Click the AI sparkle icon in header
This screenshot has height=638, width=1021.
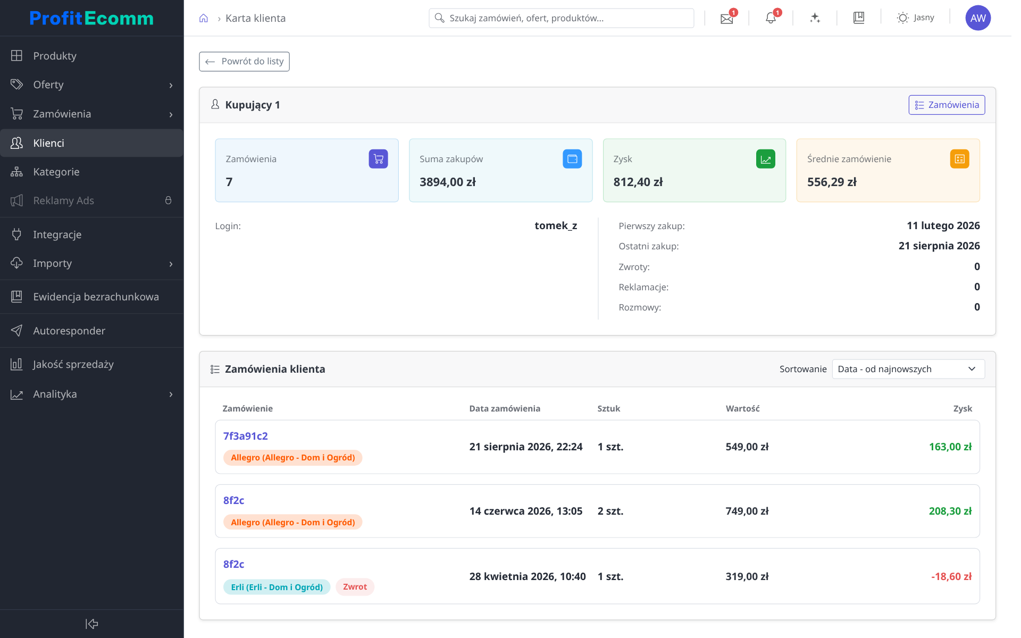[815, 18]
